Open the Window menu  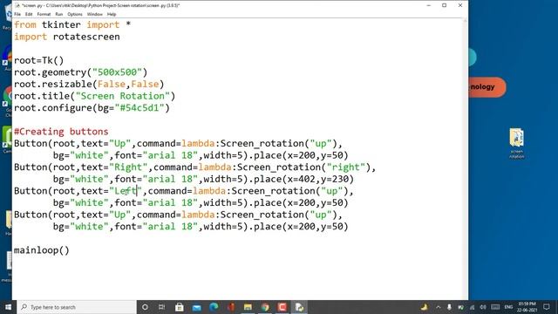pos(95,14)
